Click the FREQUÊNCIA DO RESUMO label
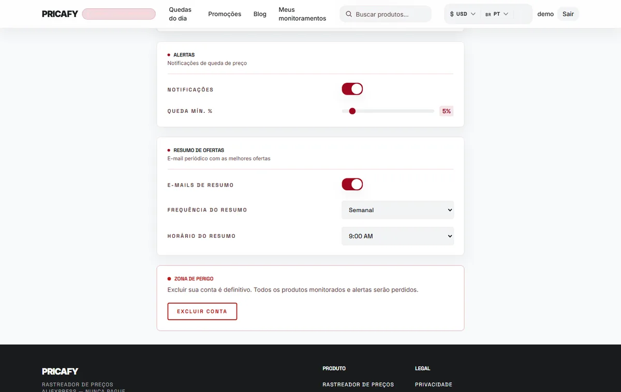 tap(207, 210)
